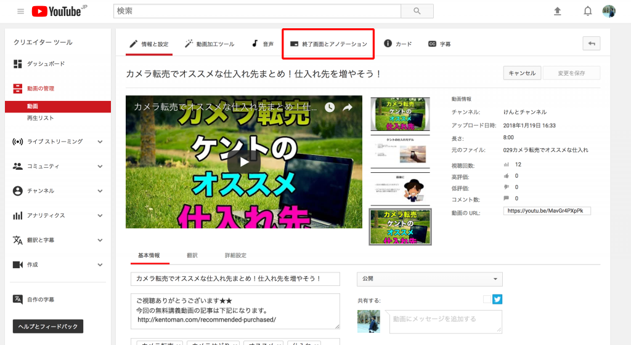Click the Twitter share icon
631x345 pixels.
click(497, 299)
